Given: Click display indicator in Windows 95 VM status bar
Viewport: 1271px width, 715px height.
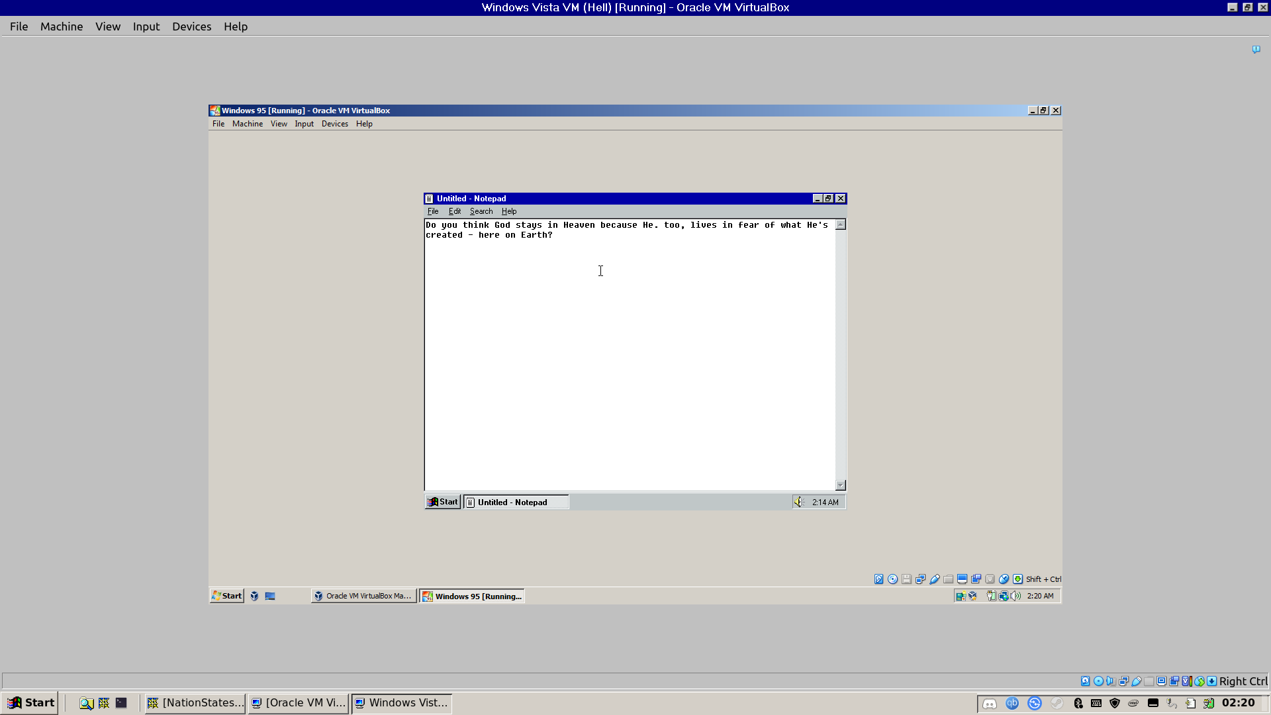Looking at the screenshot, I should pos(962,579).
